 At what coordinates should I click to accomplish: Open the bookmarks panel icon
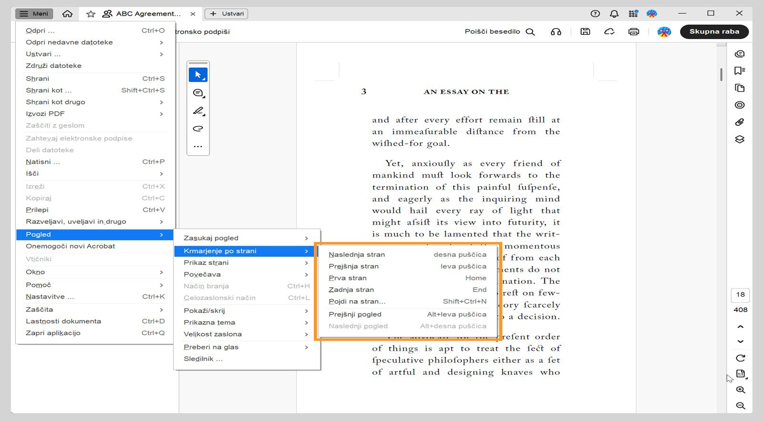click(740, 71)
